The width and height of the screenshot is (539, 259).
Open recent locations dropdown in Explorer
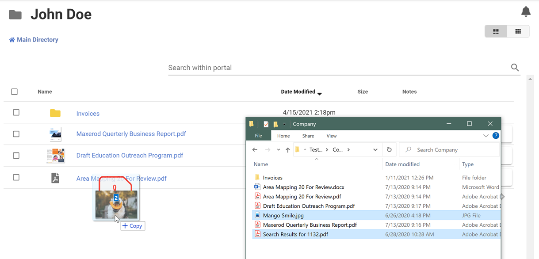coord(279,150)
